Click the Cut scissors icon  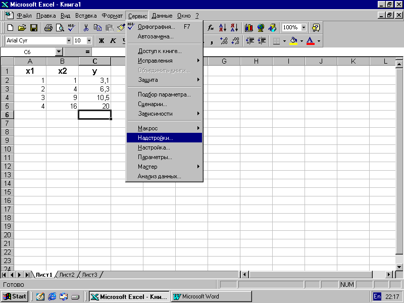coord(86,28)
